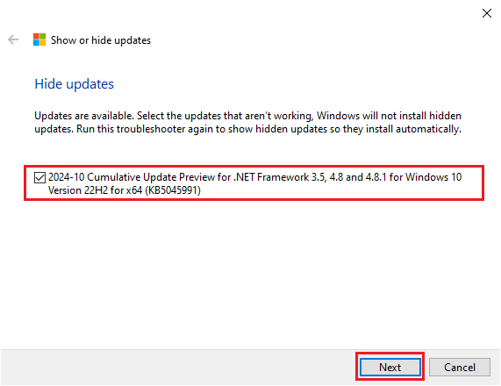Viewport: 501px width, 386px height.
Task: Click the gray footer bar beside Next
Action: (179, 368)
